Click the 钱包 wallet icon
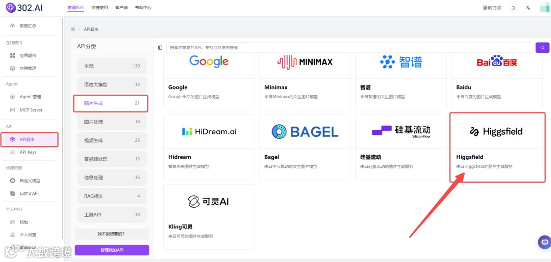The width and height of the screenshot is (551, 262). [13, 222]
